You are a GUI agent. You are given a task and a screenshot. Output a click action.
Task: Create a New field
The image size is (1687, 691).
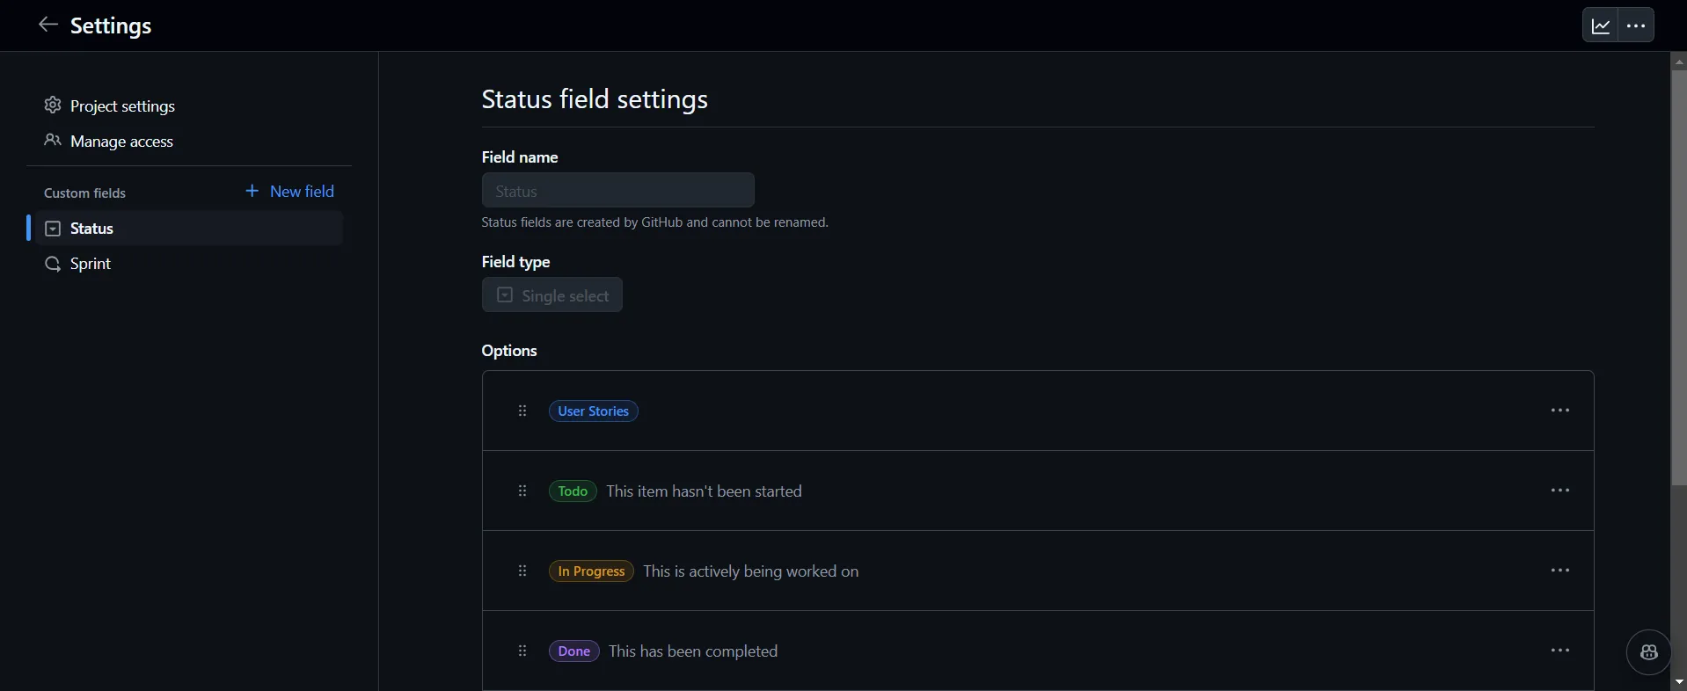point(290,191)
